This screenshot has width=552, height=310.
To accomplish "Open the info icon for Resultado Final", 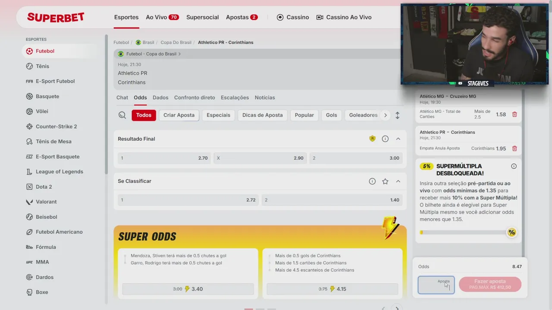I will click(385, 139).
